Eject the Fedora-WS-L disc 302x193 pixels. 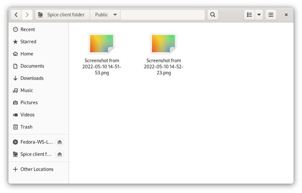coord(59,142)
